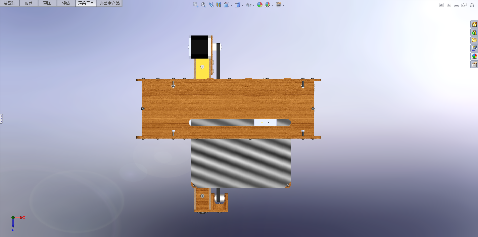Open the 办公室产品 tab

tap(109, 3)
